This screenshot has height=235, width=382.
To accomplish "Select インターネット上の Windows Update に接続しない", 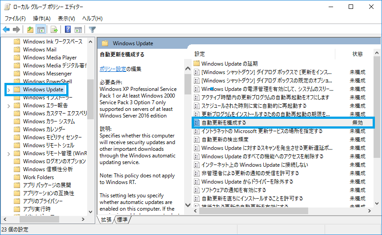I will coord(251,165).
